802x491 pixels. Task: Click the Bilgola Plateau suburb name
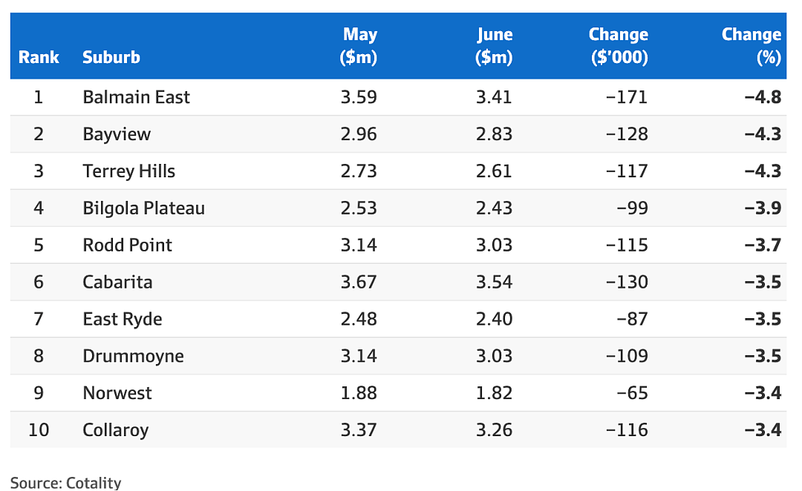pyautogui.click(x=144, y=208)
